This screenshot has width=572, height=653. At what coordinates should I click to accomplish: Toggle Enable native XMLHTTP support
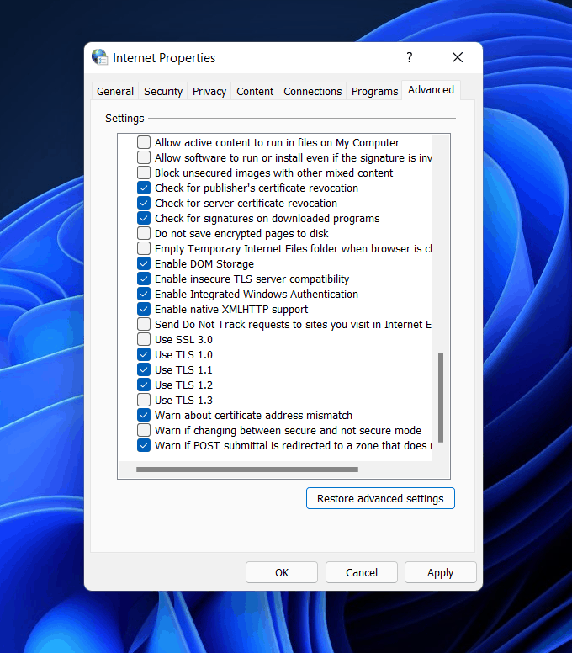(x=144, y=309)
